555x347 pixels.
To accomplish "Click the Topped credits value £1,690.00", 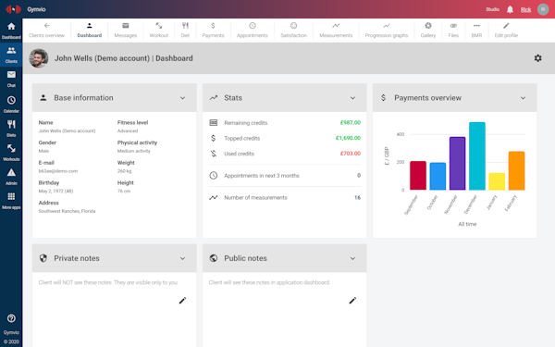I will coord(348,138).
